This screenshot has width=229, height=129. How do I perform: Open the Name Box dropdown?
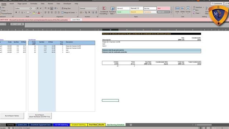[x=5, y=24]
